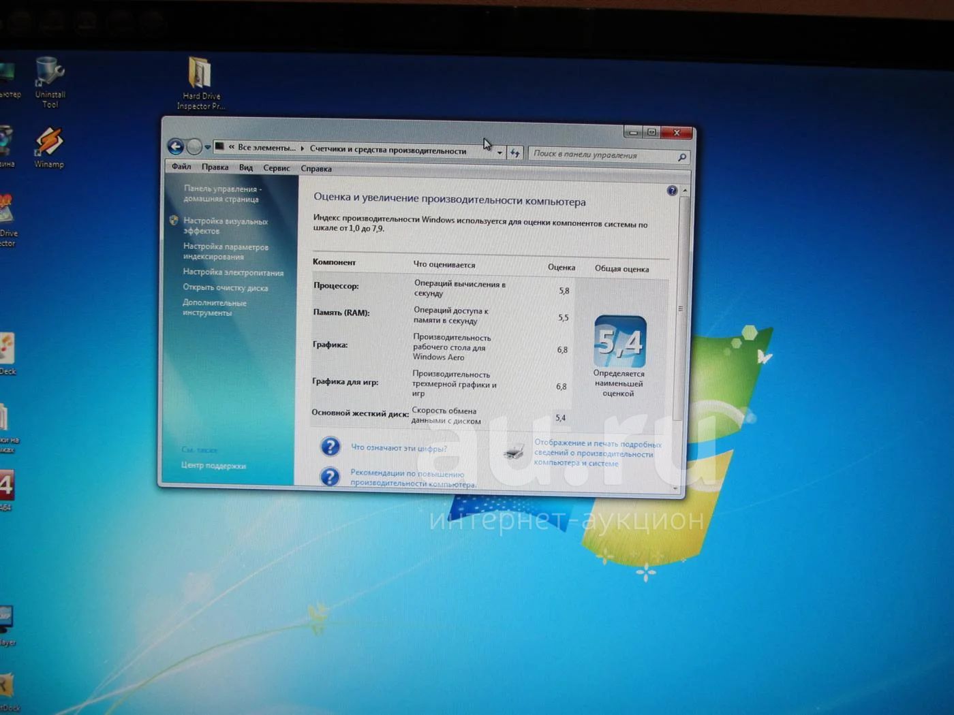This screenshot has width=954, height=715.
Task: Open the Правка menu
Action: [215, 167]
